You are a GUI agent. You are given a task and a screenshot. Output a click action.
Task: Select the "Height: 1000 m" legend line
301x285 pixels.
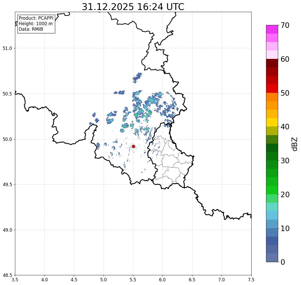35,24
